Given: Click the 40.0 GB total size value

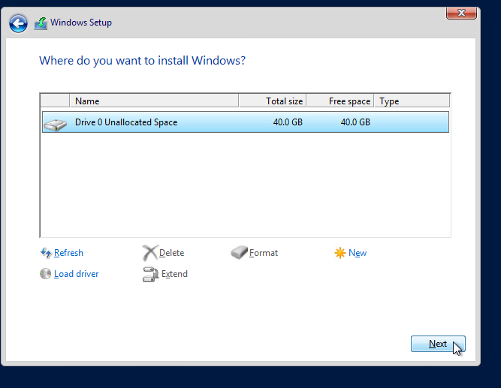Looking at the screenshot, I should 288,122.
